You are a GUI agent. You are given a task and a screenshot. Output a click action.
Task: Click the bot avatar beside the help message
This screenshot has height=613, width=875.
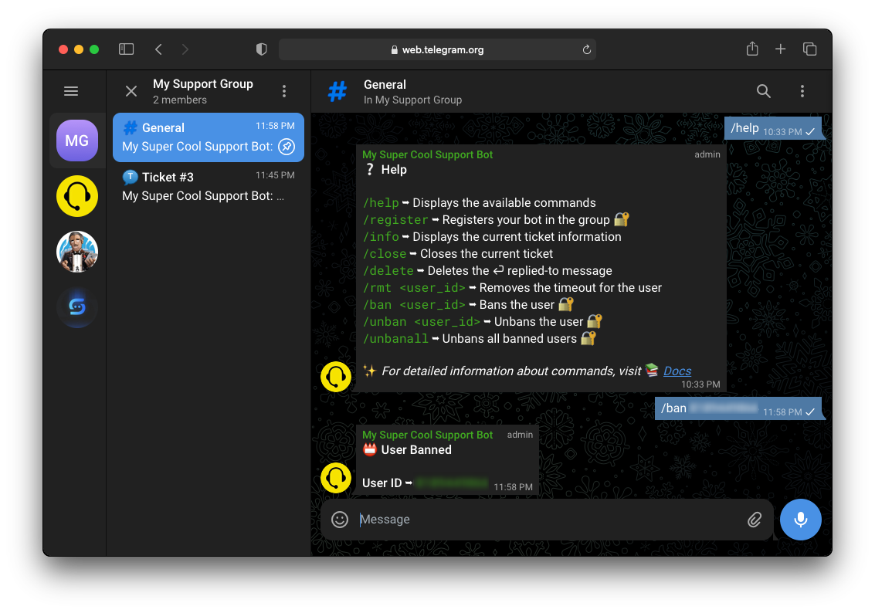[x=336, y=377]
